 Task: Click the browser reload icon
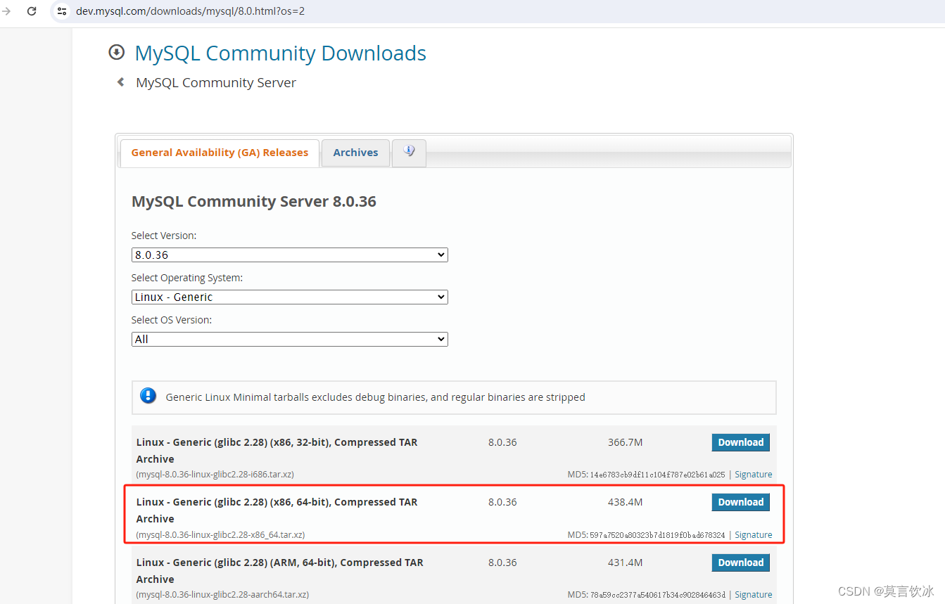32,11
